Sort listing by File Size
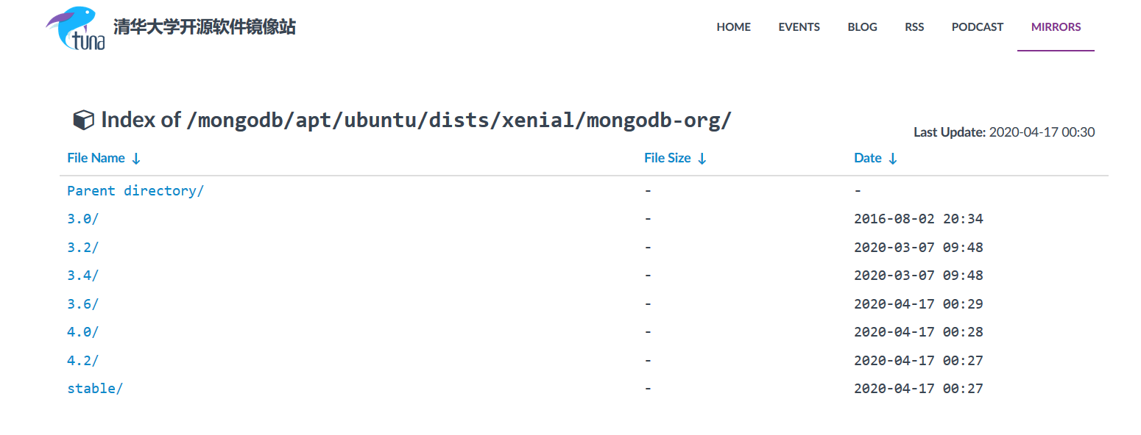Screen dimensions: 1141x435 tap(667, 158)
